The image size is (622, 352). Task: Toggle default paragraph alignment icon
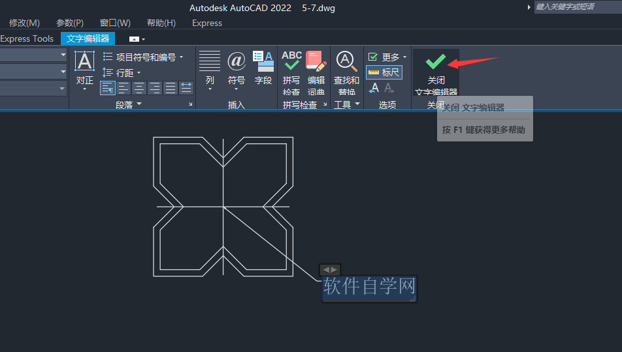pos(108,88)
